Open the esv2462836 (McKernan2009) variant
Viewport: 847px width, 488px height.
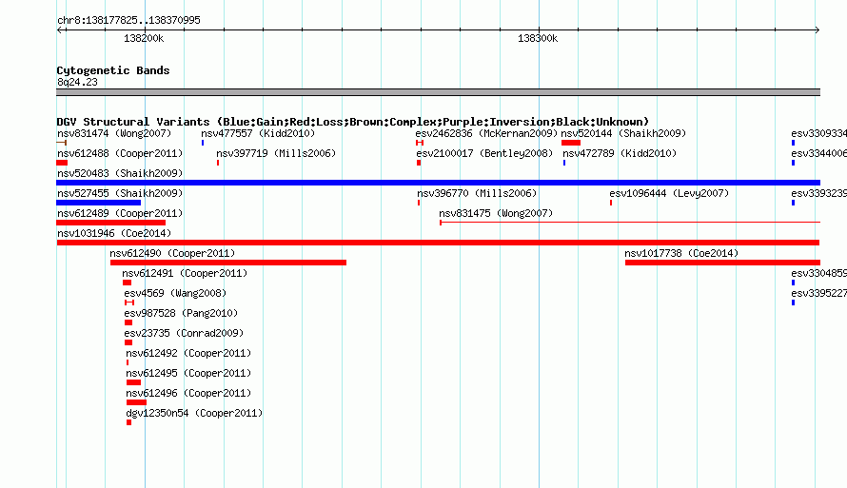click(x=486, y=133)
